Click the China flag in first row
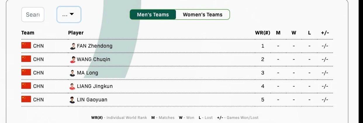 26,46
